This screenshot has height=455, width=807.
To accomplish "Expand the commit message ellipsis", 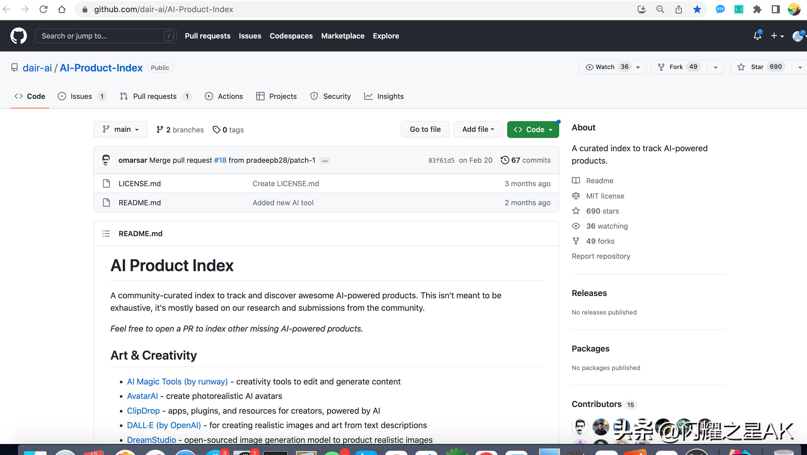I will click(325, 161).
